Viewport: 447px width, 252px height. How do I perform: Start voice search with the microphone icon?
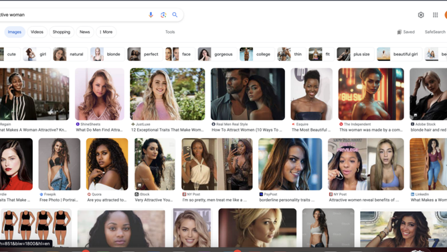click(x=151, y=15)
